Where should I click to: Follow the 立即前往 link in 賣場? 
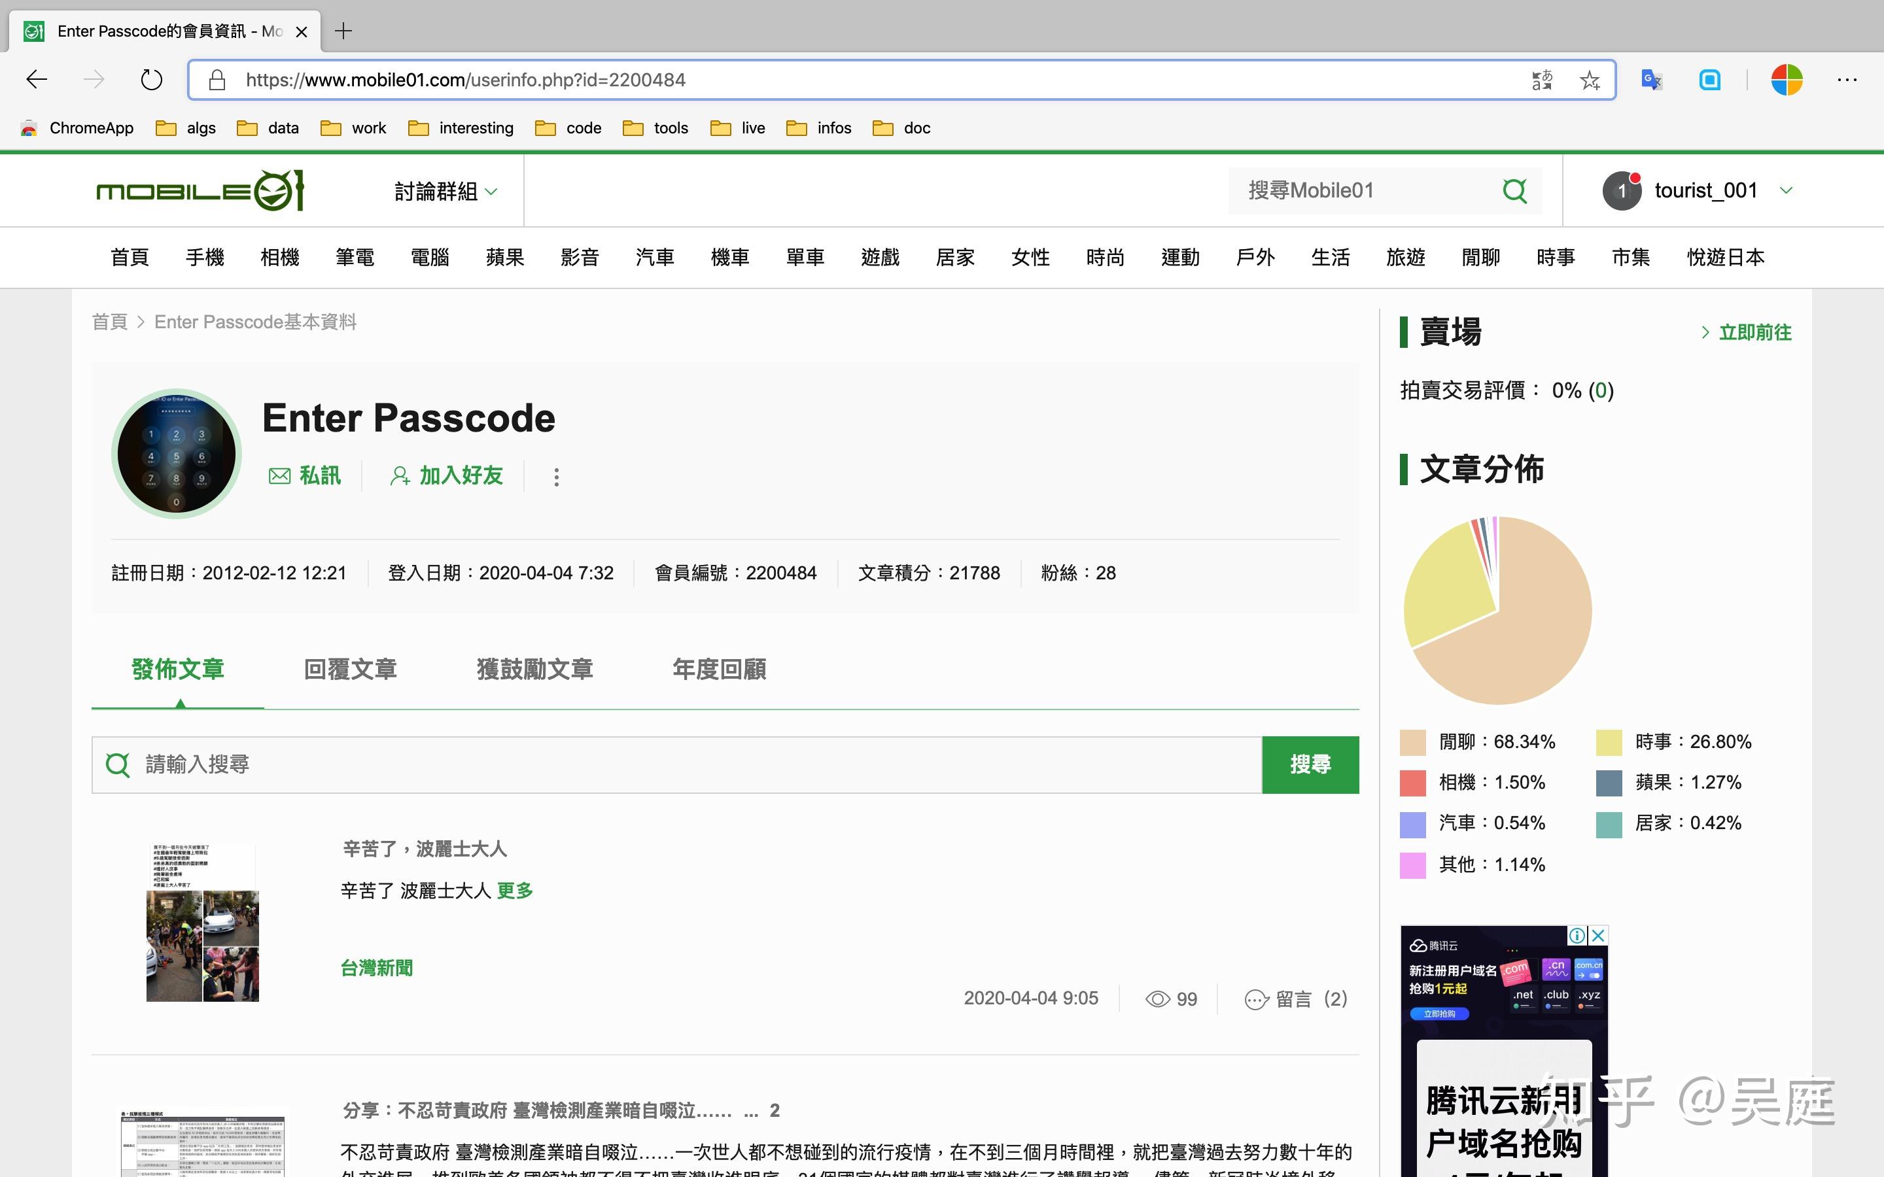click(x=1754, y=332)
